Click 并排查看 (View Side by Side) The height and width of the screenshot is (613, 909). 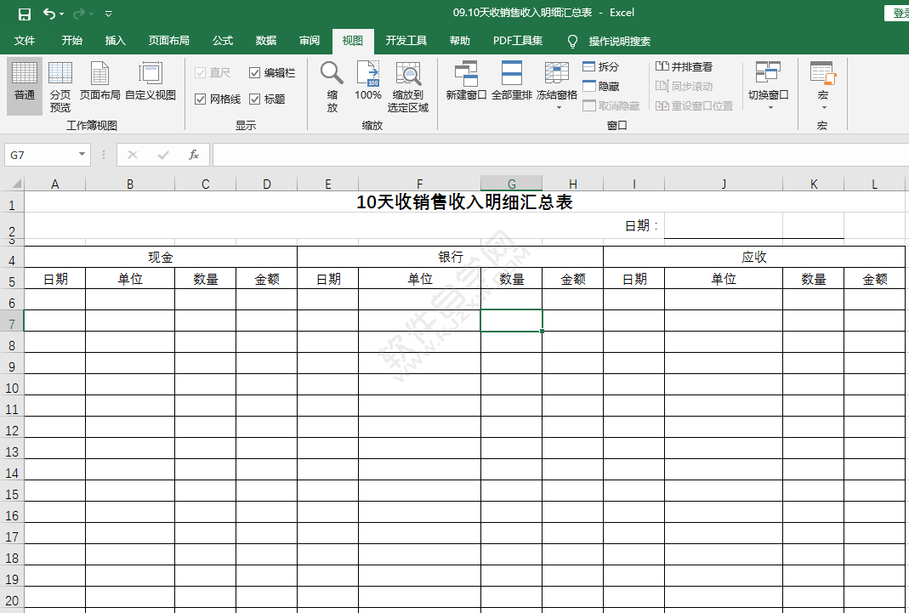(685, 66)
